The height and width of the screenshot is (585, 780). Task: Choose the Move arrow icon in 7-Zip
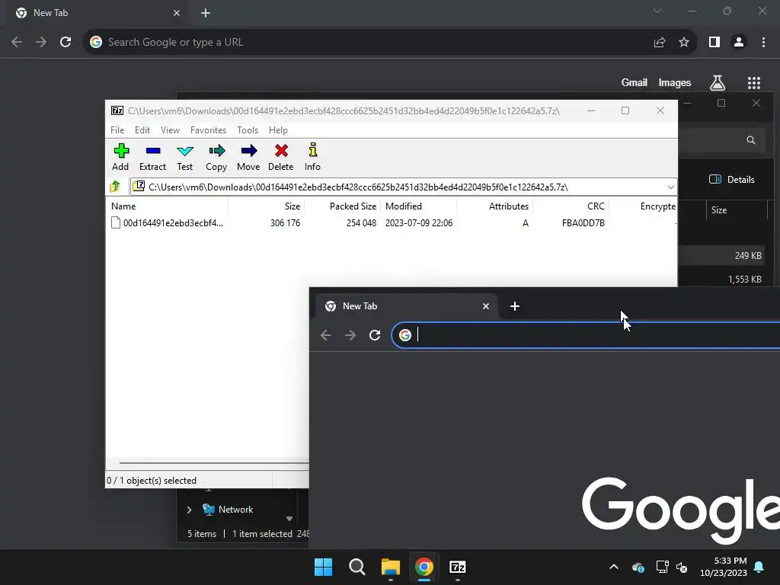click(248, 157)
